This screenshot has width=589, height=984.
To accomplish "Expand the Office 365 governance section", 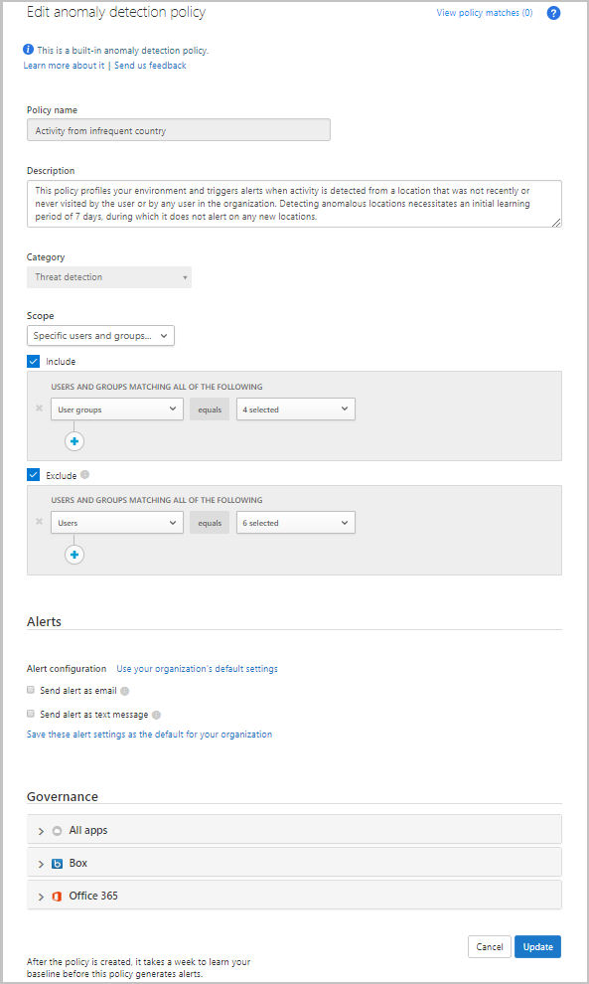I will pyautogui.click(x=294, y=896).
